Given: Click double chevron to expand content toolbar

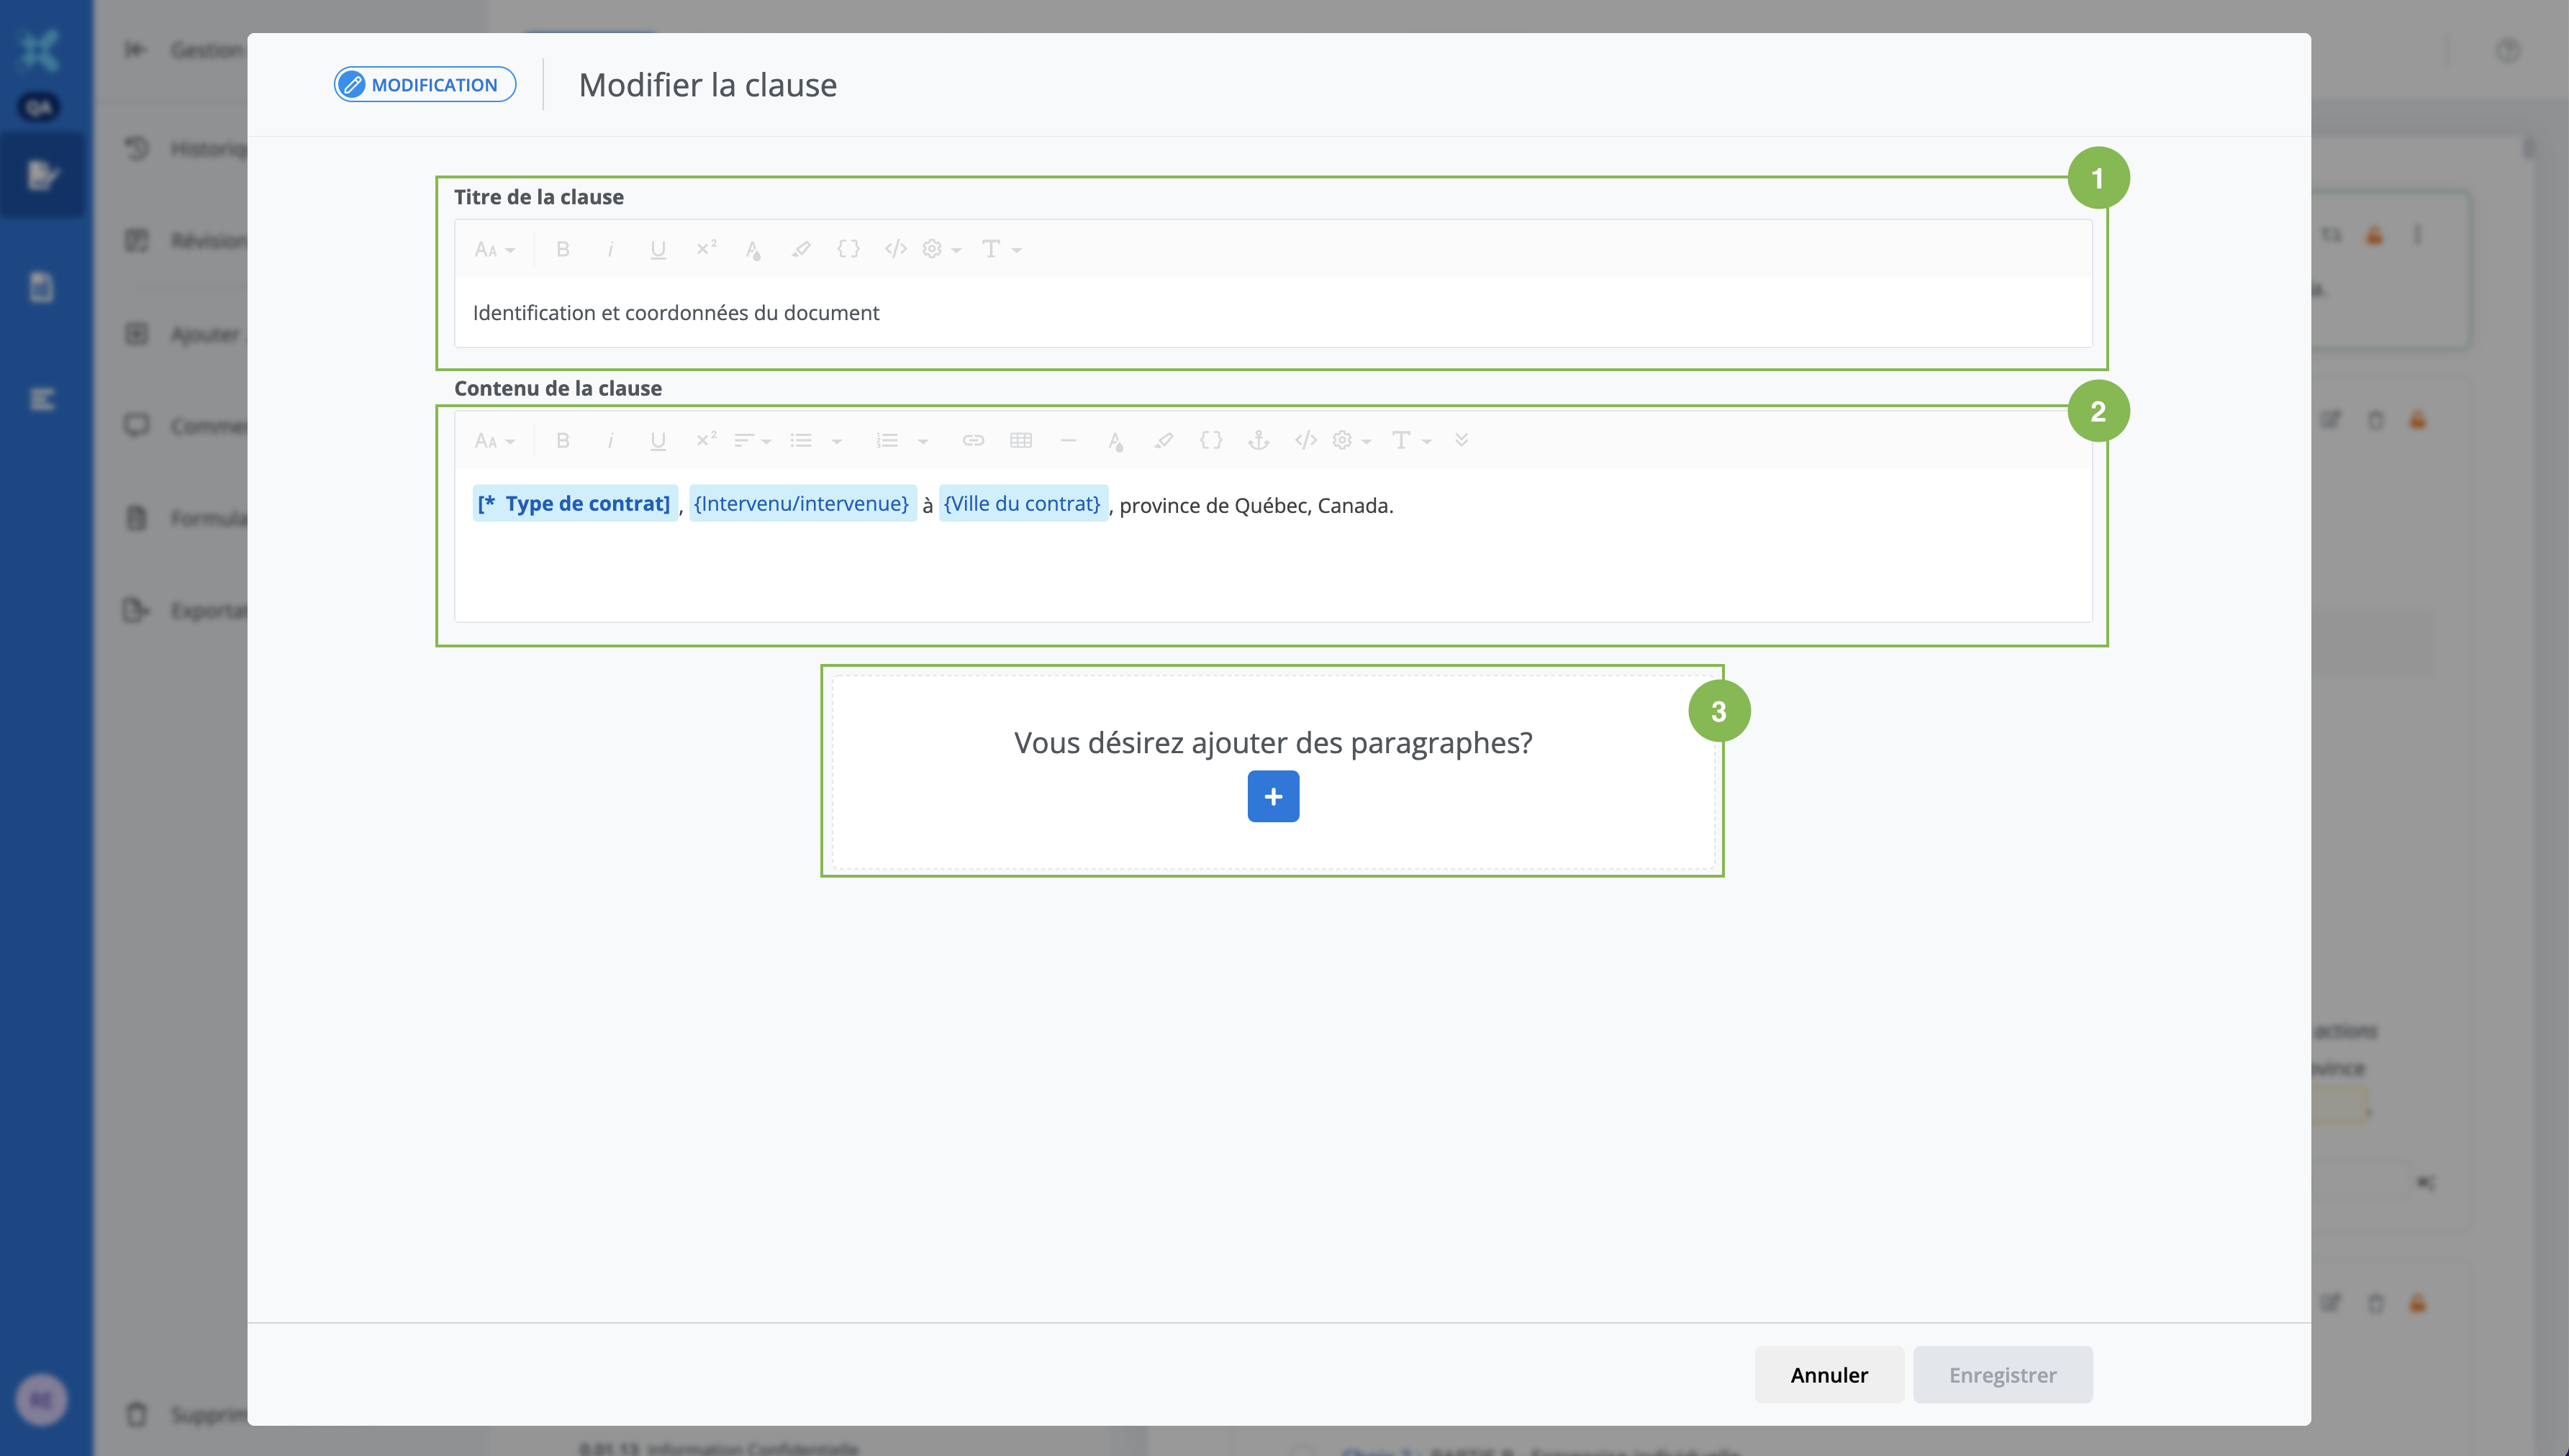Looking at the screenshot, I should tap(1461, 441).
